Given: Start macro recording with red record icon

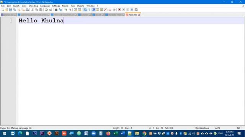Looking at the screenshot, I should tap(119, 10).
